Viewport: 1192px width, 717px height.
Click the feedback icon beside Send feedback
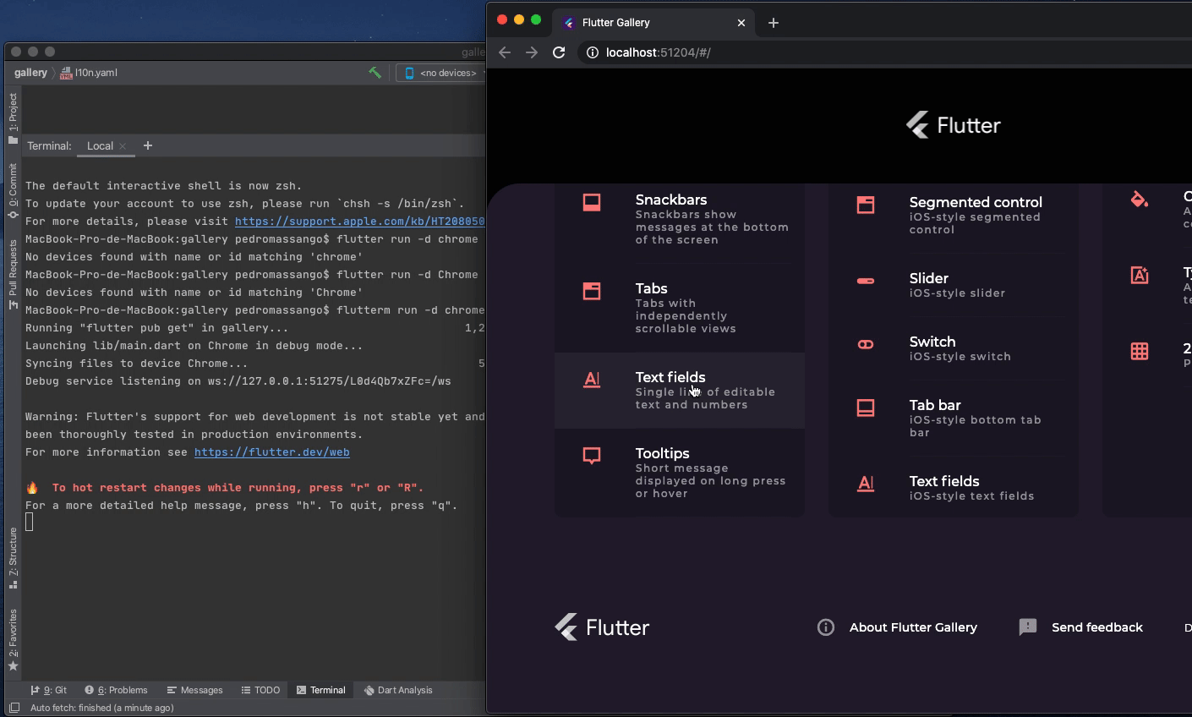pos(1028,627)
